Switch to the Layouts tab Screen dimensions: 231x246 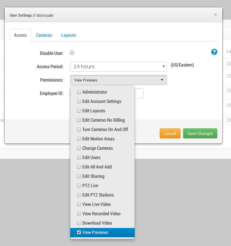[x=69, y=35]
